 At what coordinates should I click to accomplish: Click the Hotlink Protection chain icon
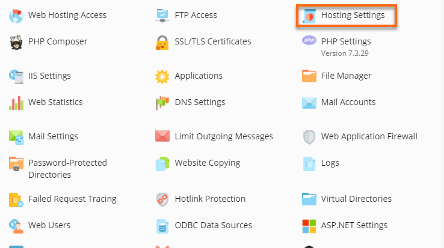point(162,199)
